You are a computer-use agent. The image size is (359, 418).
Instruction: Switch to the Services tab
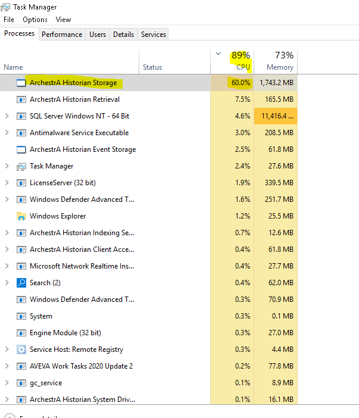coord(154,35)
